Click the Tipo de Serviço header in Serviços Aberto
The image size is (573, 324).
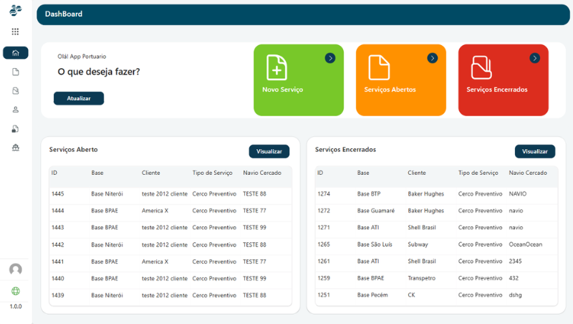click(x=212, y=173)
